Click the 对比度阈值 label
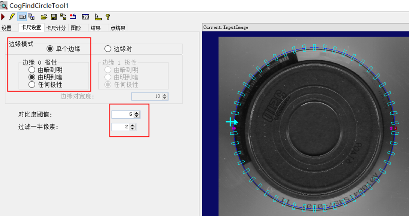The height and width of the screenshot is (216, 409). coord(36,115)
